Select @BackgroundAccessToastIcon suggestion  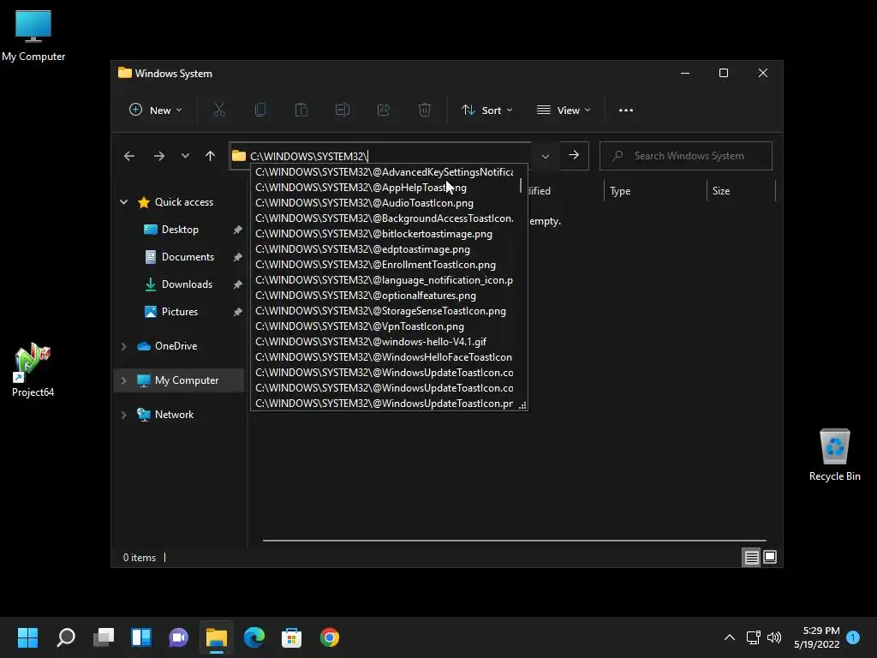click(385, 218)
